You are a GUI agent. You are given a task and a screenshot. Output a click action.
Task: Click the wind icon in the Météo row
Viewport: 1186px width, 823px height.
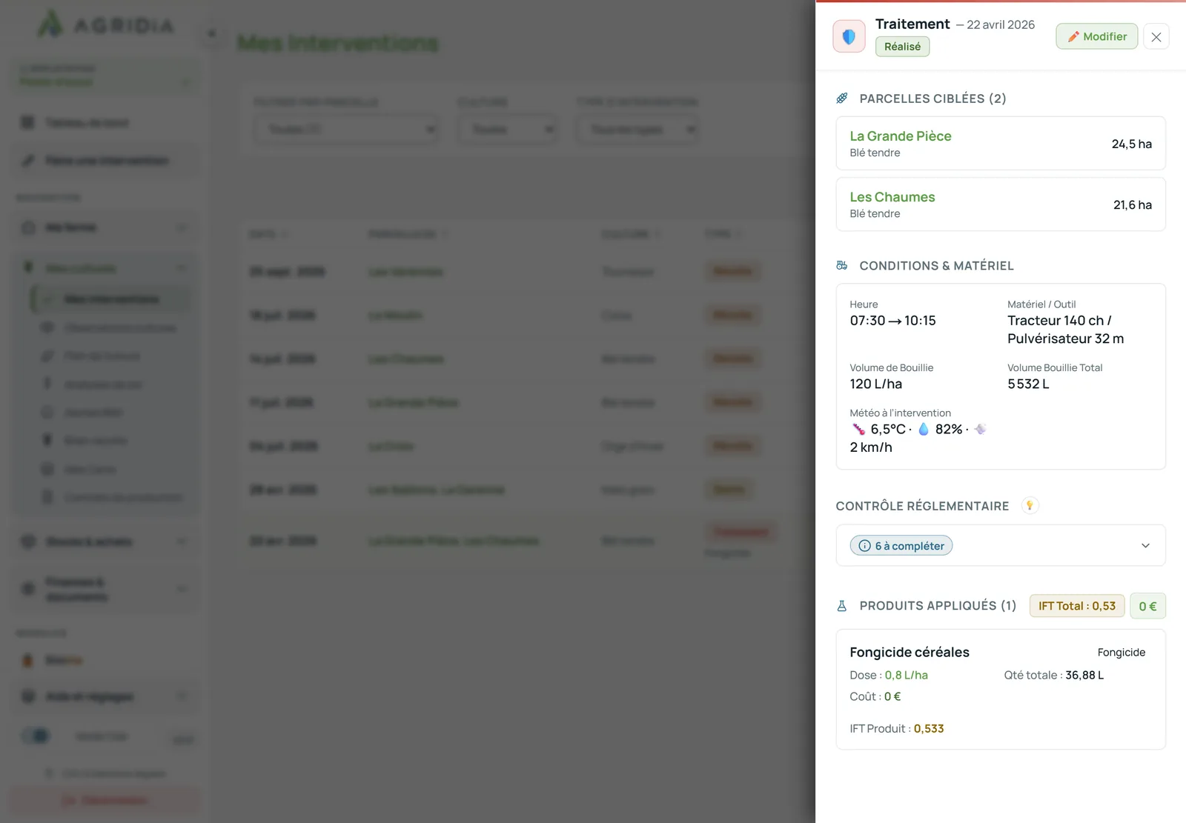click(x=980, y=429)
